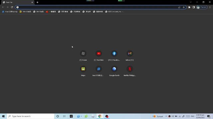213x119 pixels.
Task: Toggle the Chrome side panel
Action: click(194, 7)
